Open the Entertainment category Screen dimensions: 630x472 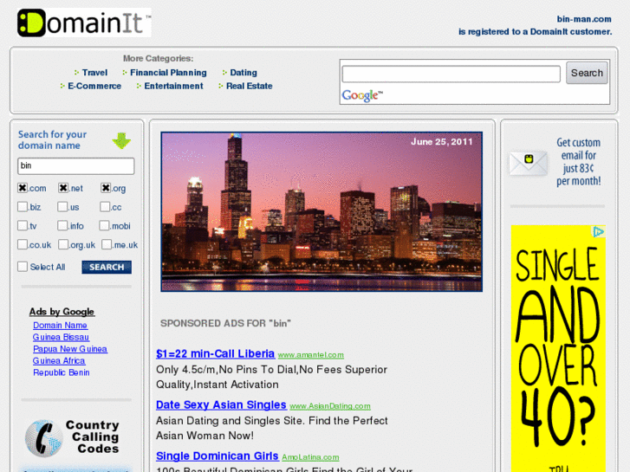pos(173,86)
